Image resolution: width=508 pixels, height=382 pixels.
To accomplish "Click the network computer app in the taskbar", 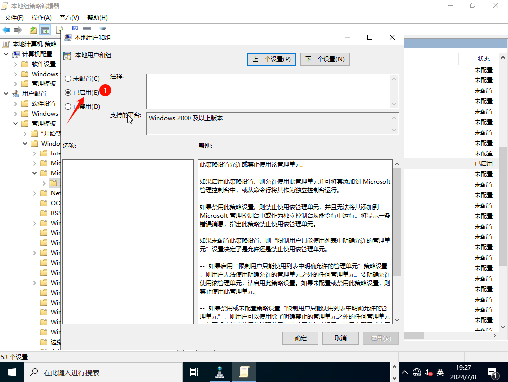I will click(x=220, y=372).
